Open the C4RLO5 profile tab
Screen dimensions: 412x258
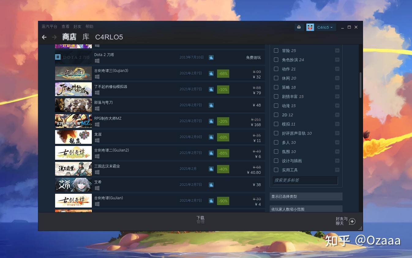coord(109,37)
